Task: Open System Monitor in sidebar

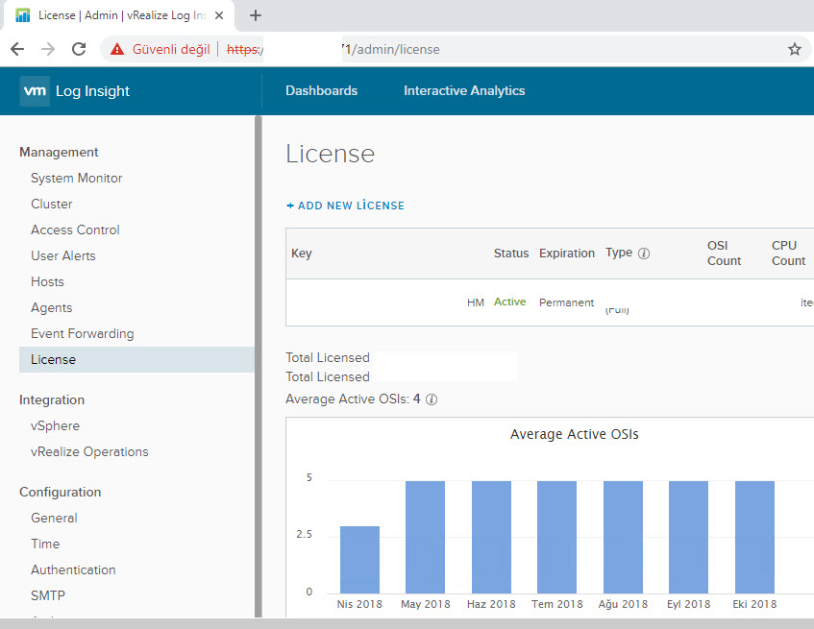Action: pos(76,179)
